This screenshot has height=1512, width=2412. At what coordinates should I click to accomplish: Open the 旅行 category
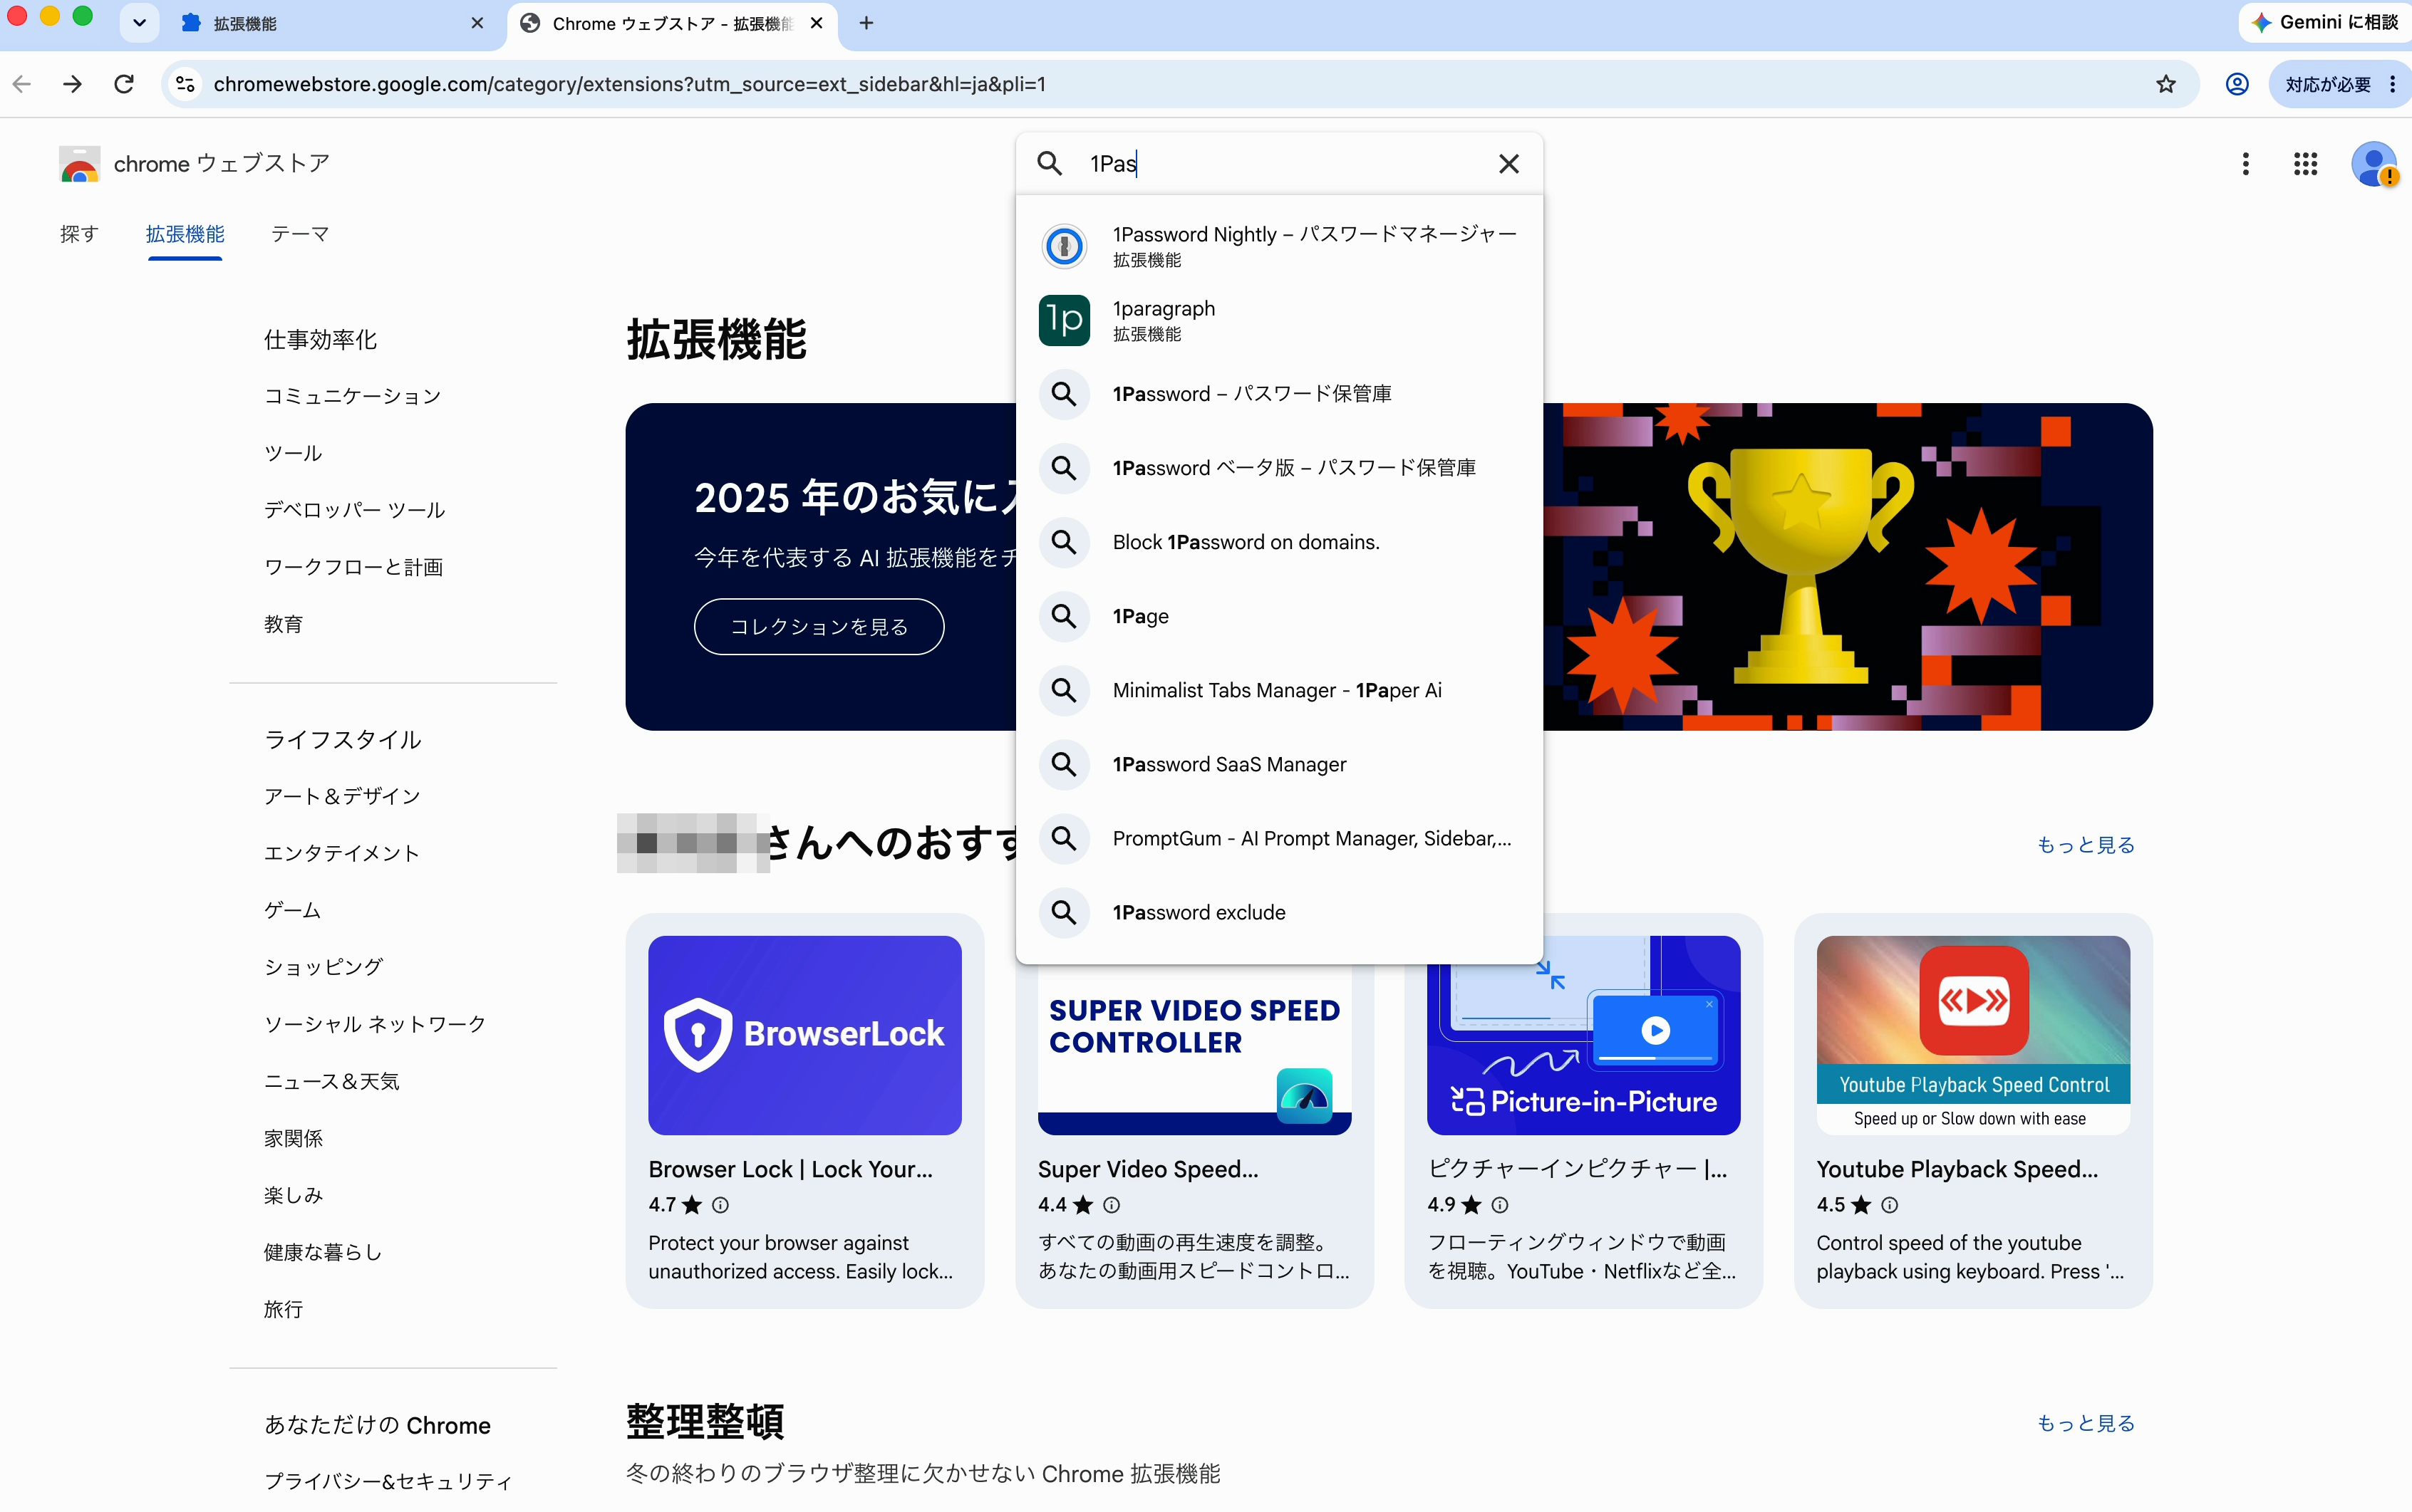[x=283, y=1309]
